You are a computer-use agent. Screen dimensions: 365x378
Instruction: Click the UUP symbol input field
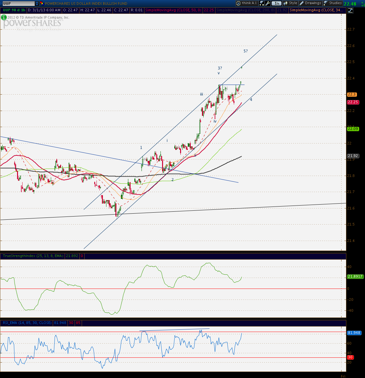click(x=18, y=3)
